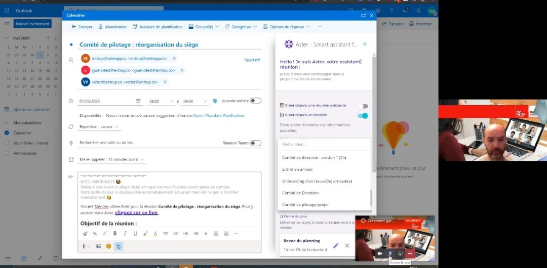Close the Aster assistant panel
This screenshot has height=268, width=547.
(x=365, y=44)
